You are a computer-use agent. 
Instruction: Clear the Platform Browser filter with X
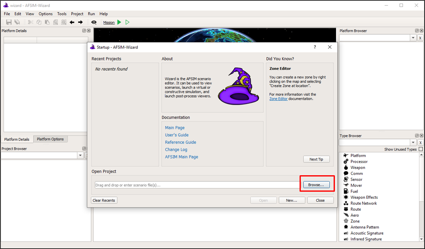coord(420,38)
